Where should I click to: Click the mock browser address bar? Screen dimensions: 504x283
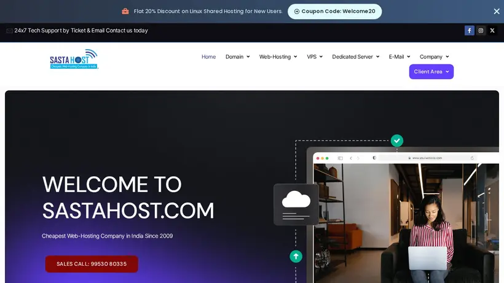point(427,158)
